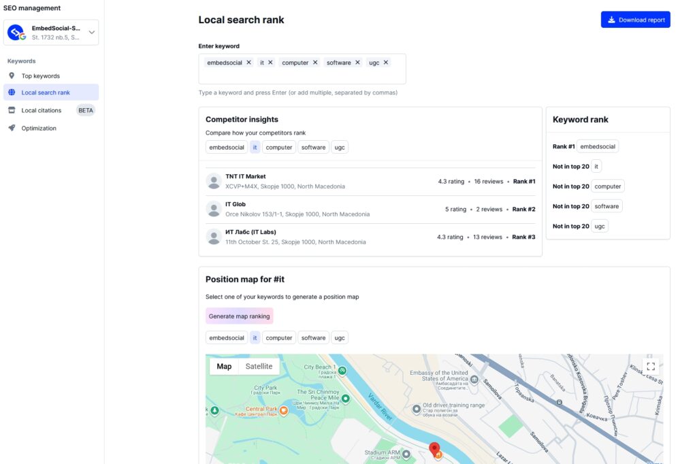Switch map to Satellite view
This screenshot has width=697, height=464.
[259, 366]
